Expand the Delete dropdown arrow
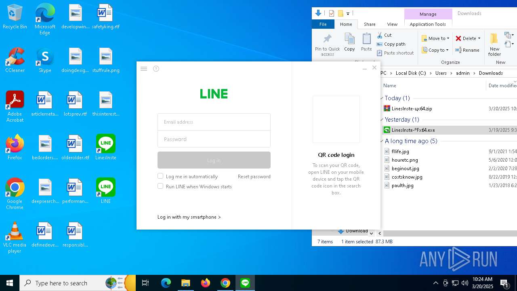This screenshot has width=517, height=291. coord(479,38)
